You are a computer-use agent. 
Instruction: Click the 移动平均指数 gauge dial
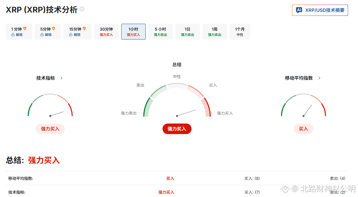(304, 105)
